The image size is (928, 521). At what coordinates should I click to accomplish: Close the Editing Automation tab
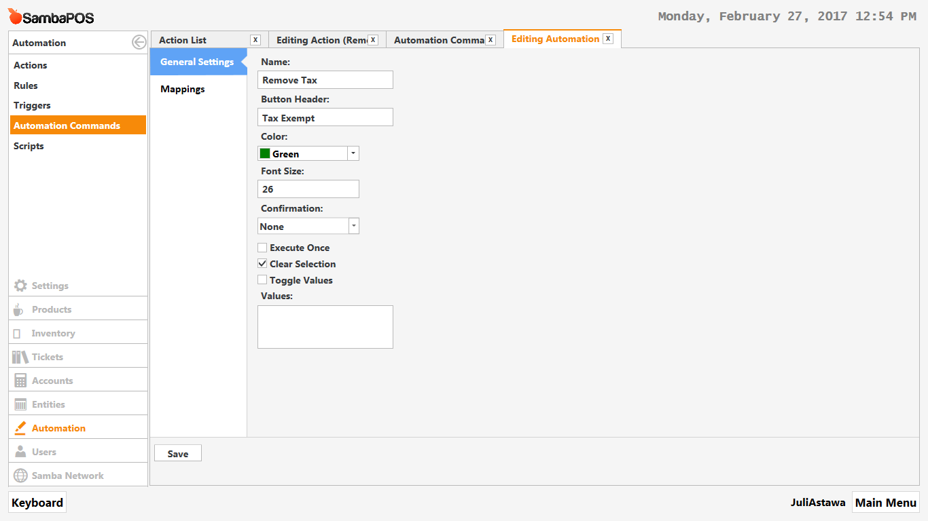click(608, 39)
